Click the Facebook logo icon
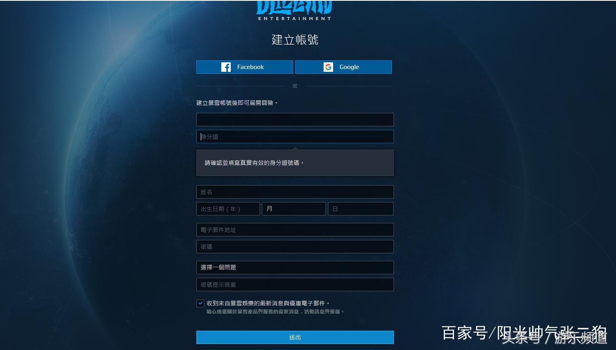 226,67
